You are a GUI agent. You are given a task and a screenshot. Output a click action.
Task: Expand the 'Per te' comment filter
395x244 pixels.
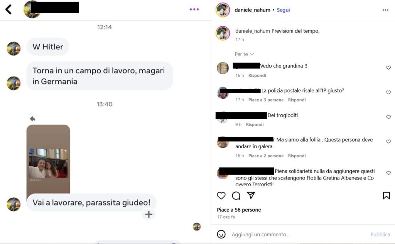(244, 54)
